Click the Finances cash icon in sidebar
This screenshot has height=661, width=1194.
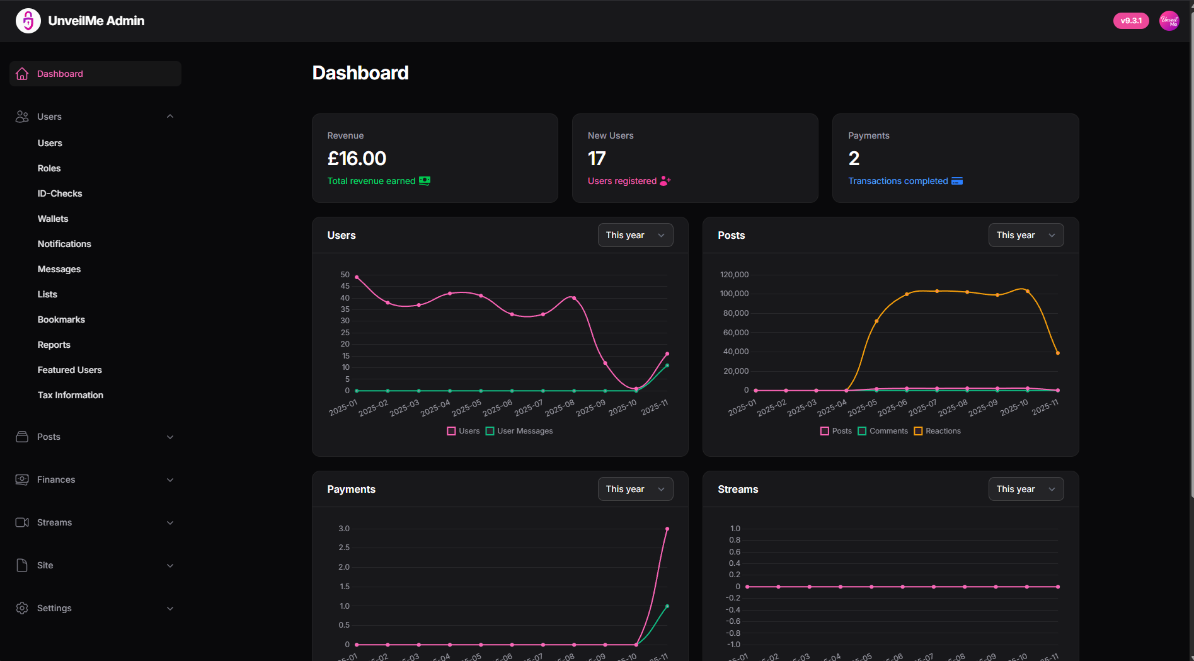pyautogui.click(x=22, y=480)
